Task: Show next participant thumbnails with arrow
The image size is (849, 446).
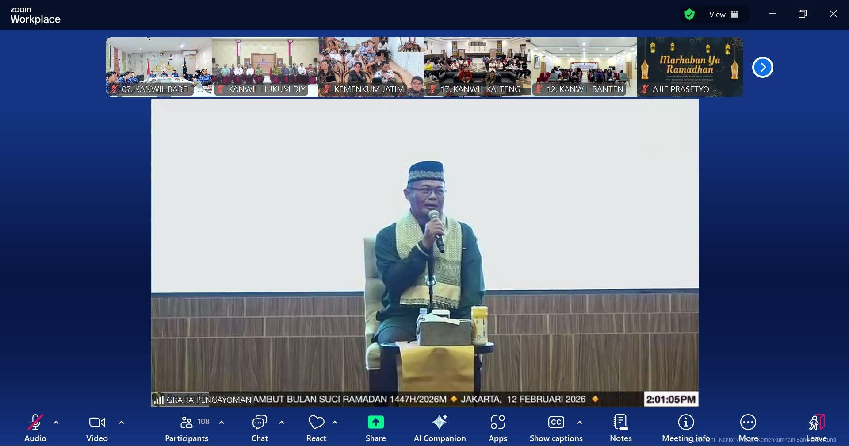Action: (762, 67)
